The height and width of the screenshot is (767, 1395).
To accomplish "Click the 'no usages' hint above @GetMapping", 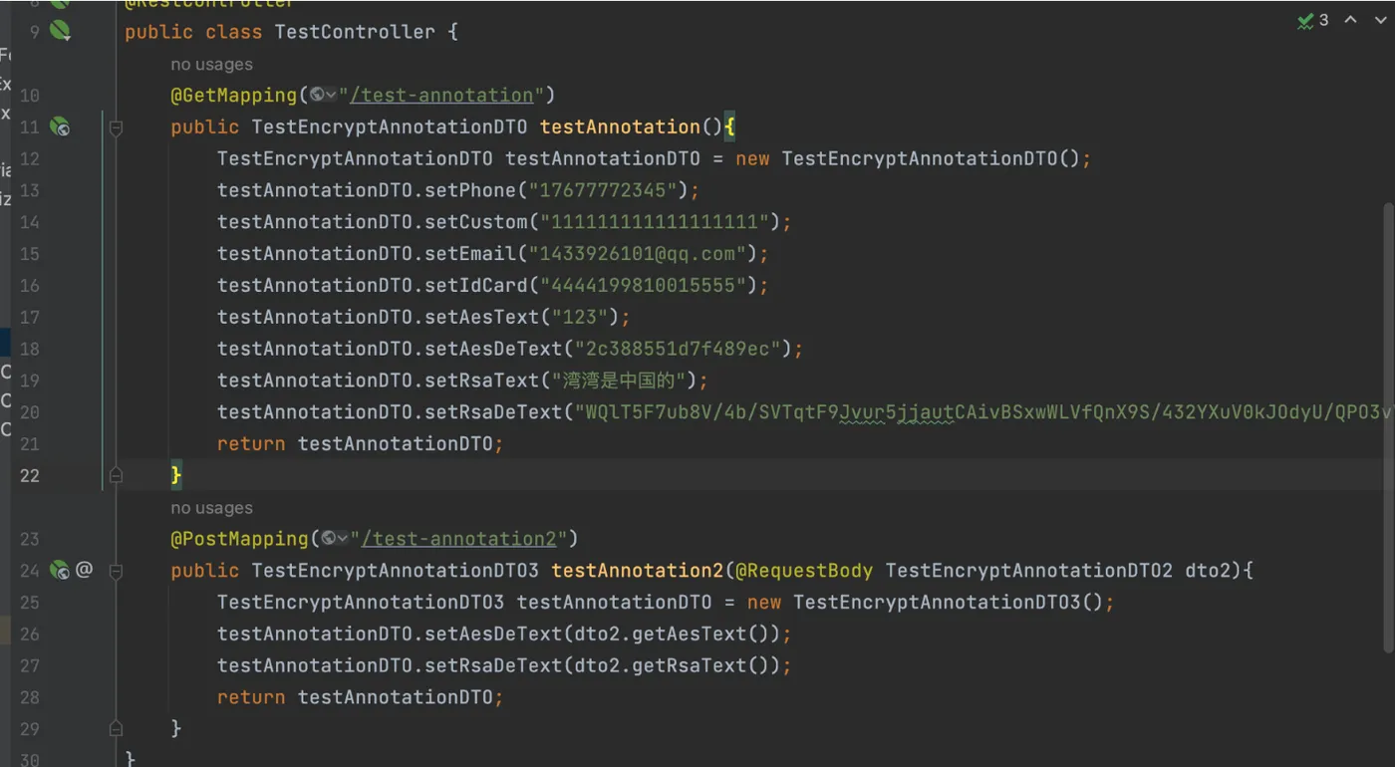I will [x=211, y=65].
